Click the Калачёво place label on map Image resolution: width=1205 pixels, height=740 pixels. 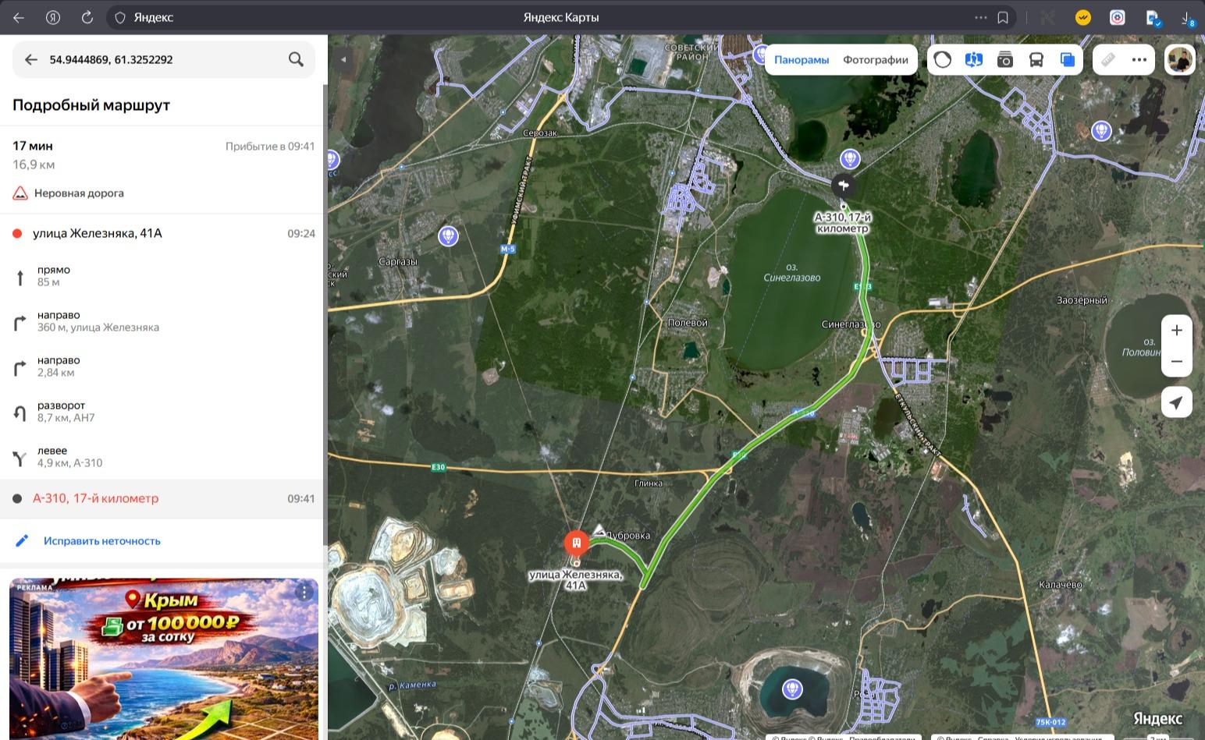(x=1061, y=585)
